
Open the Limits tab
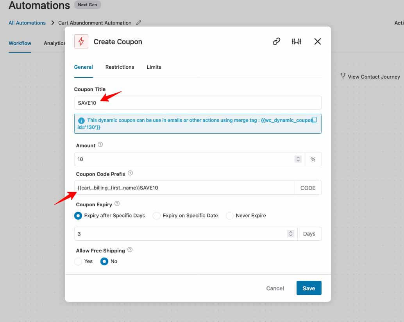(x=154, y=67)
